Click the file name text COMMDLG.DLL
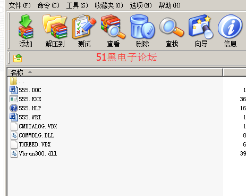 click(x=37, y=135)
